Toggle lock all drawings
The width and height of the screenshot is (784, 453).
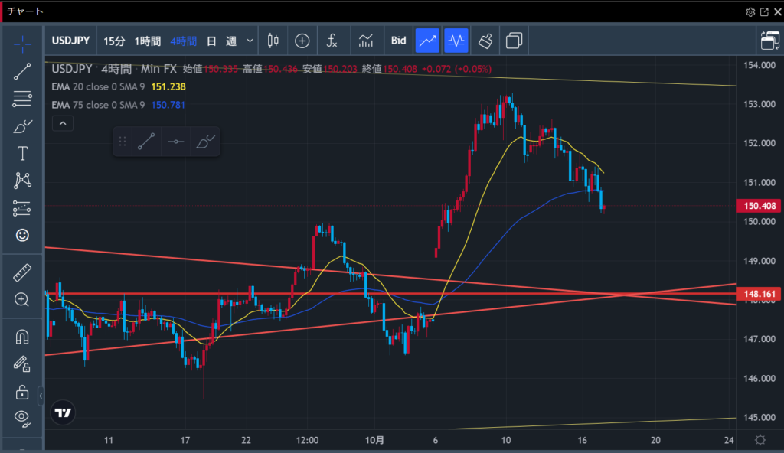[x=22, y=392]
